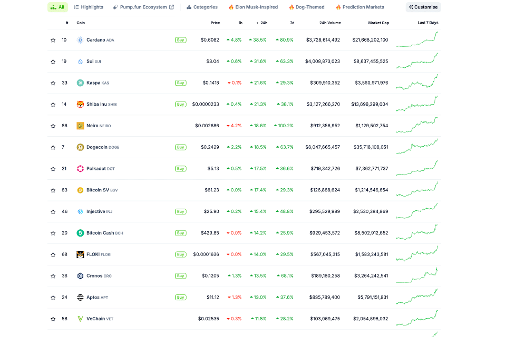Open the Bitcoin SV BSV link
The height and width of the screenshot is (337, 515).
click(102, 190)
